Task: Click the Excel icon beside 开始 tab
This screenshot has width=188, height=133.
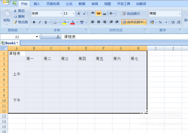Action: pyautogui.click(x=15, y=3)
